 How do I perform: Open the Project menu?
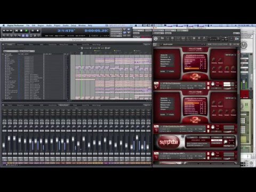click(x=57, y=26)
